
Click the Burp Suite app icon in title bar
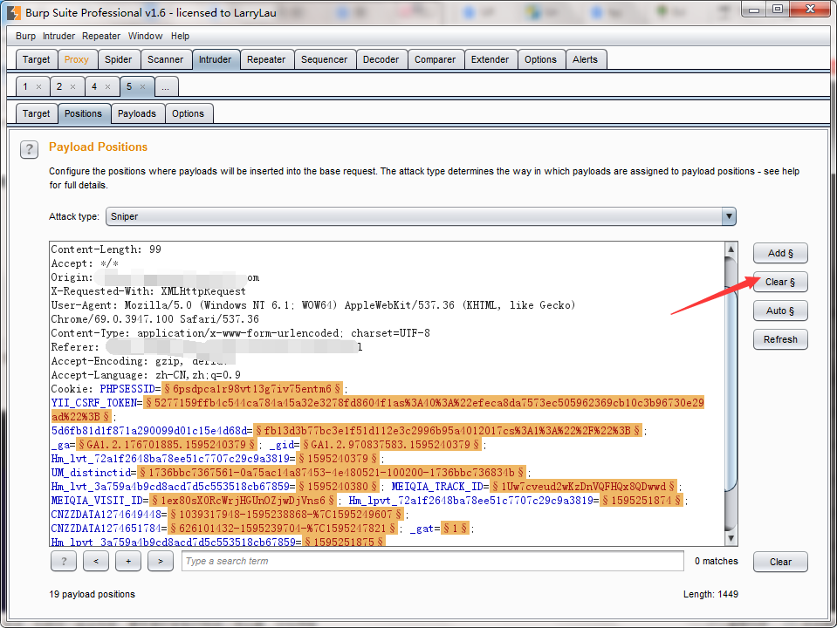(x=14, y=13)
